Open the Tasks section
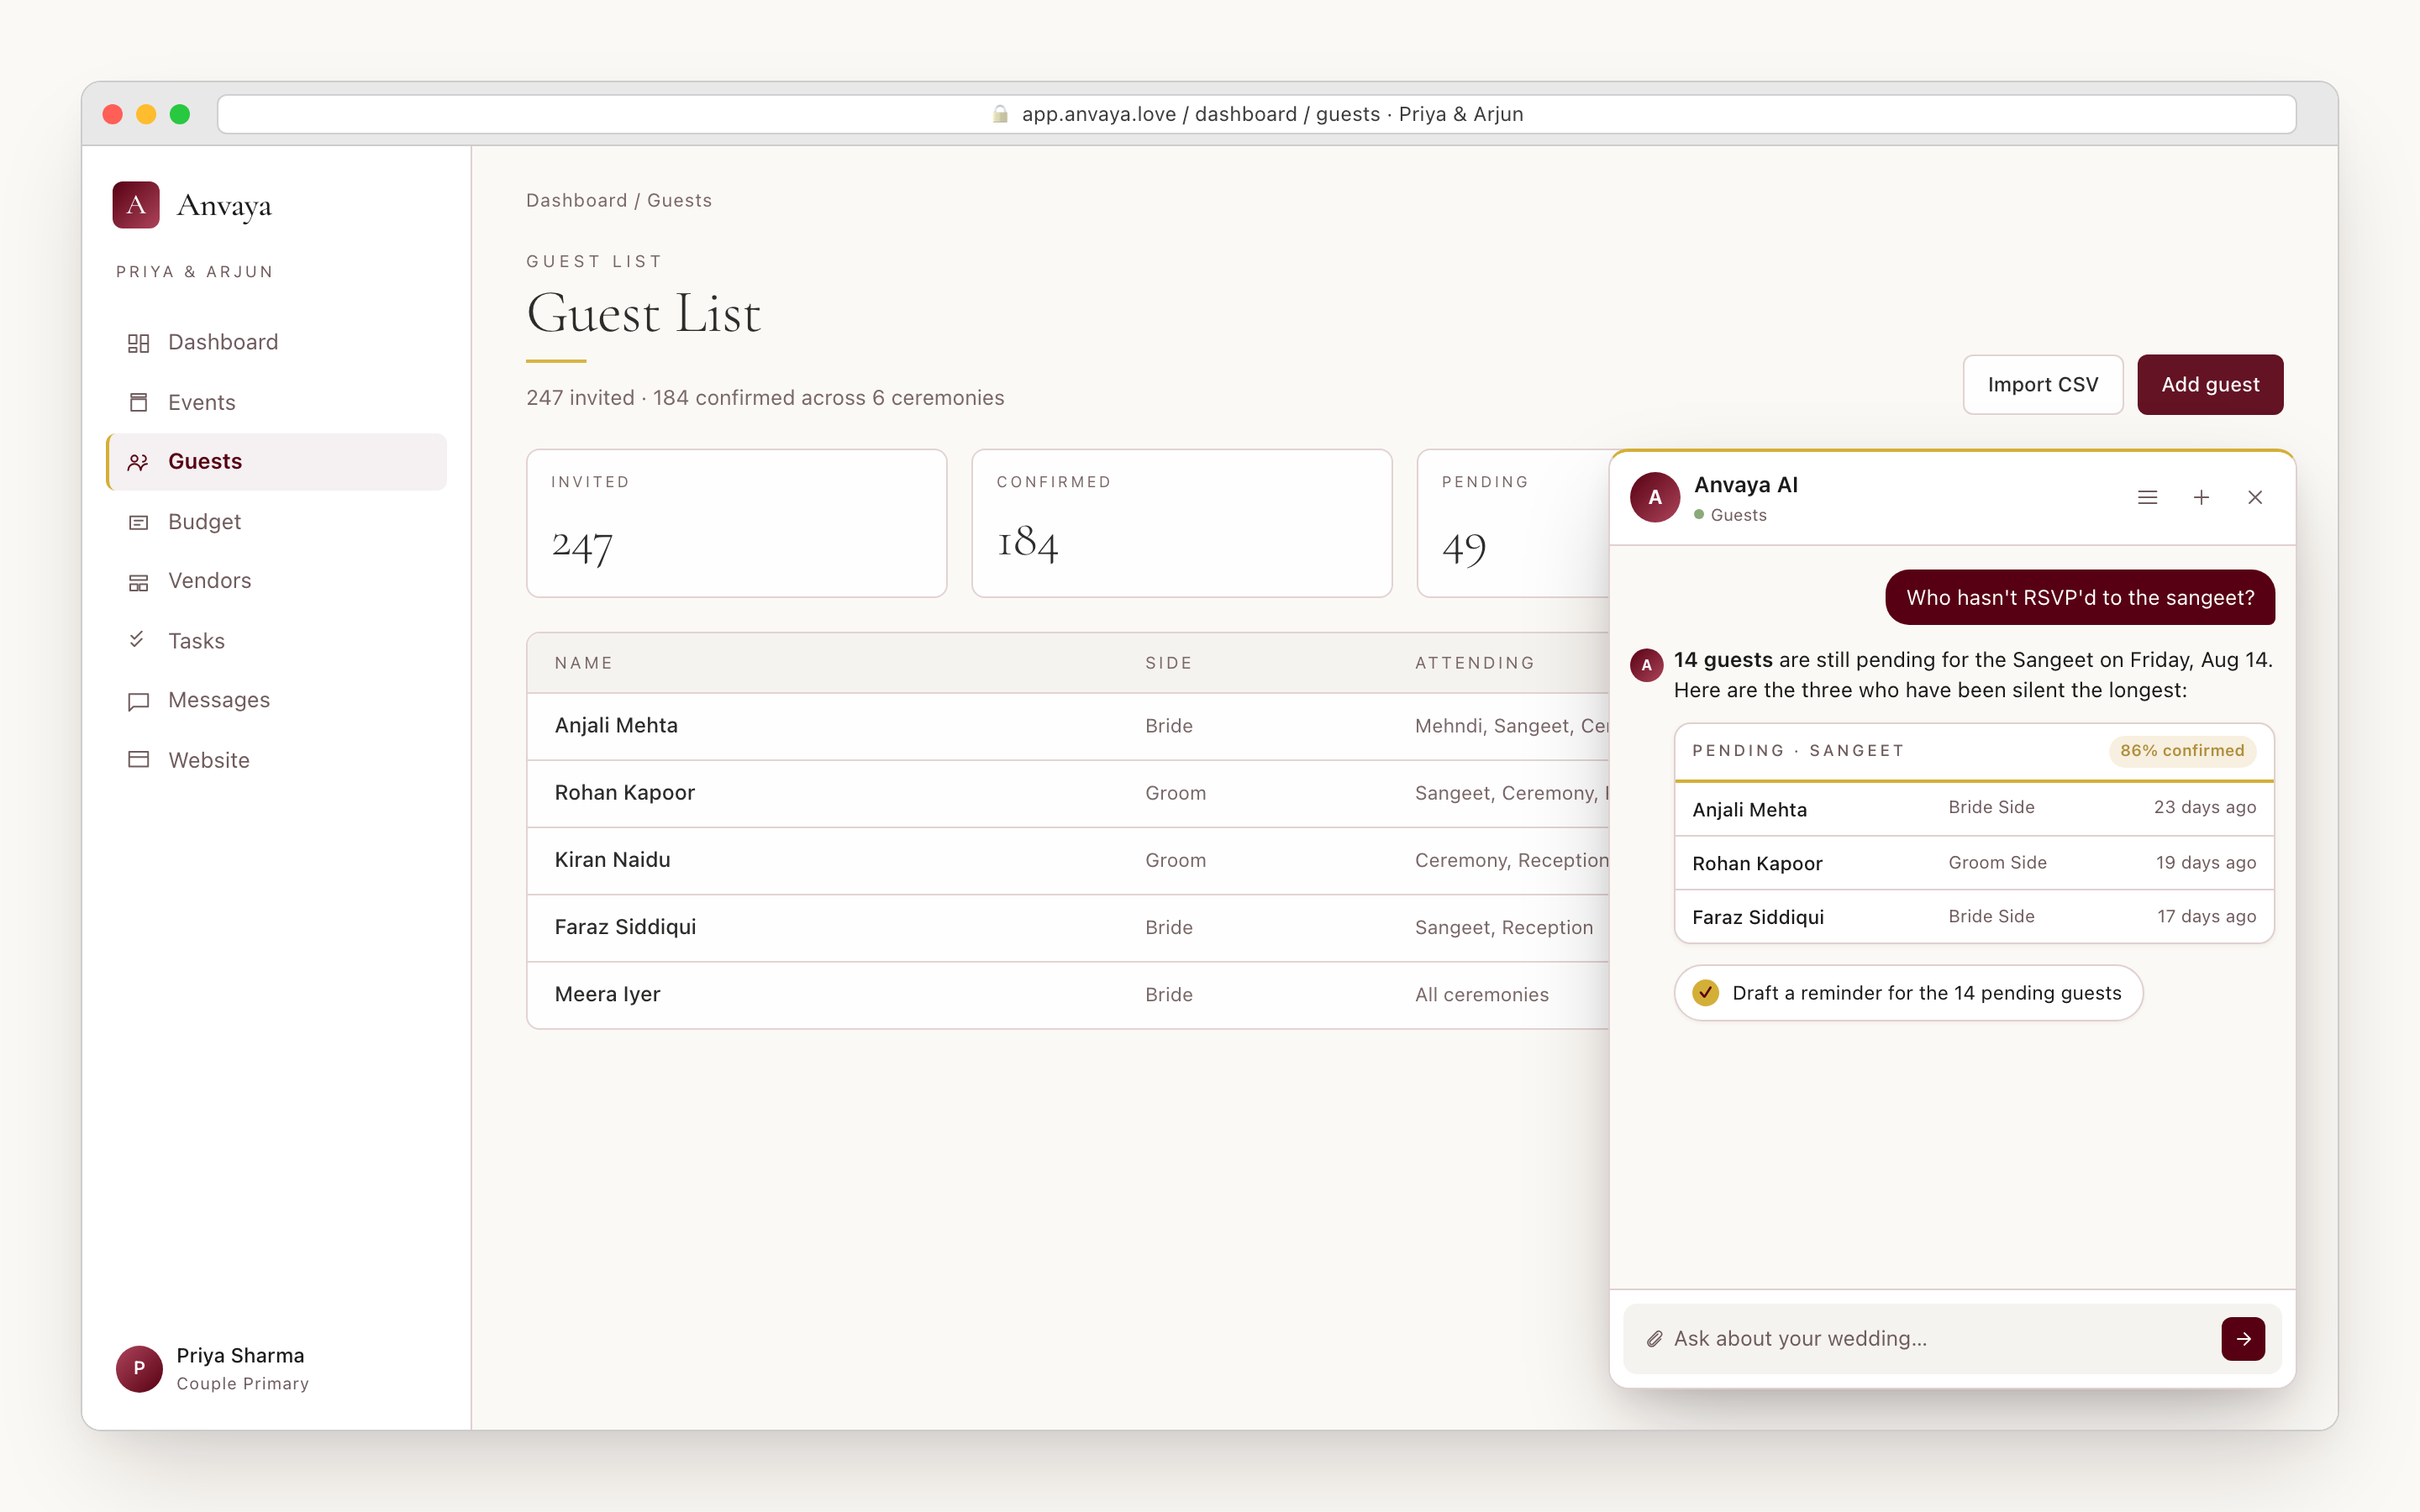Image resolution: width=2420 pixels, height=1512 pixels. pyautogui.click(x=276, y=640)
